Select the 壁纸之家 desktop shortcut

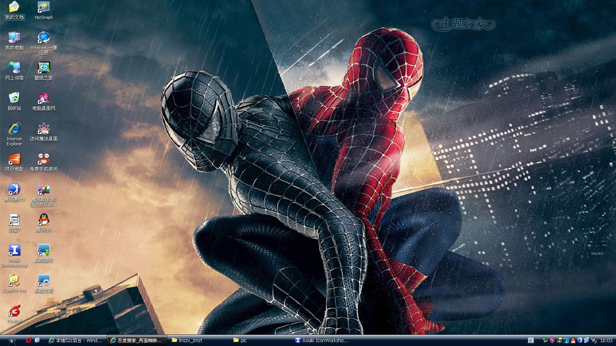44,71
